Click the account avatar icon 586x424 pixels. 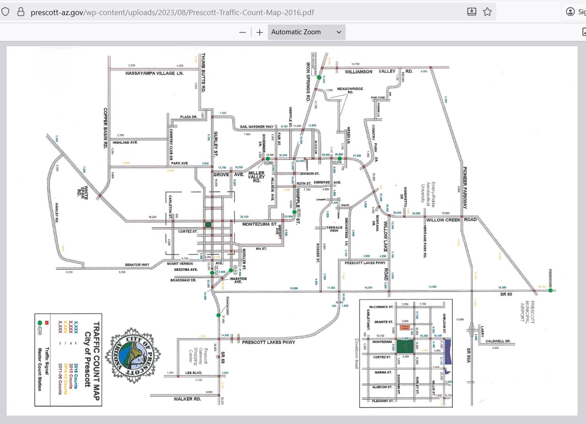571,12
